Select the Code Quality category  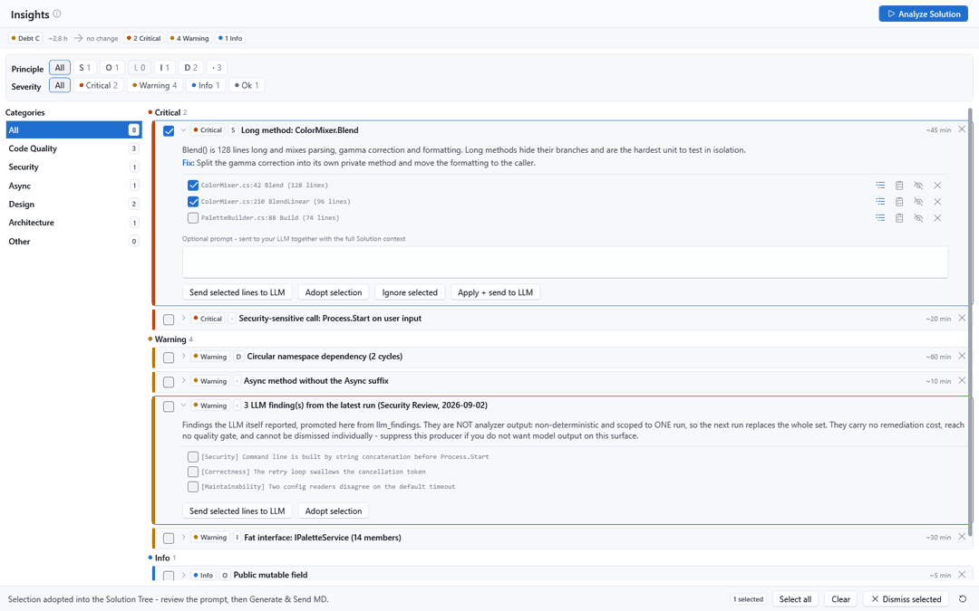[x=73, y=148]
